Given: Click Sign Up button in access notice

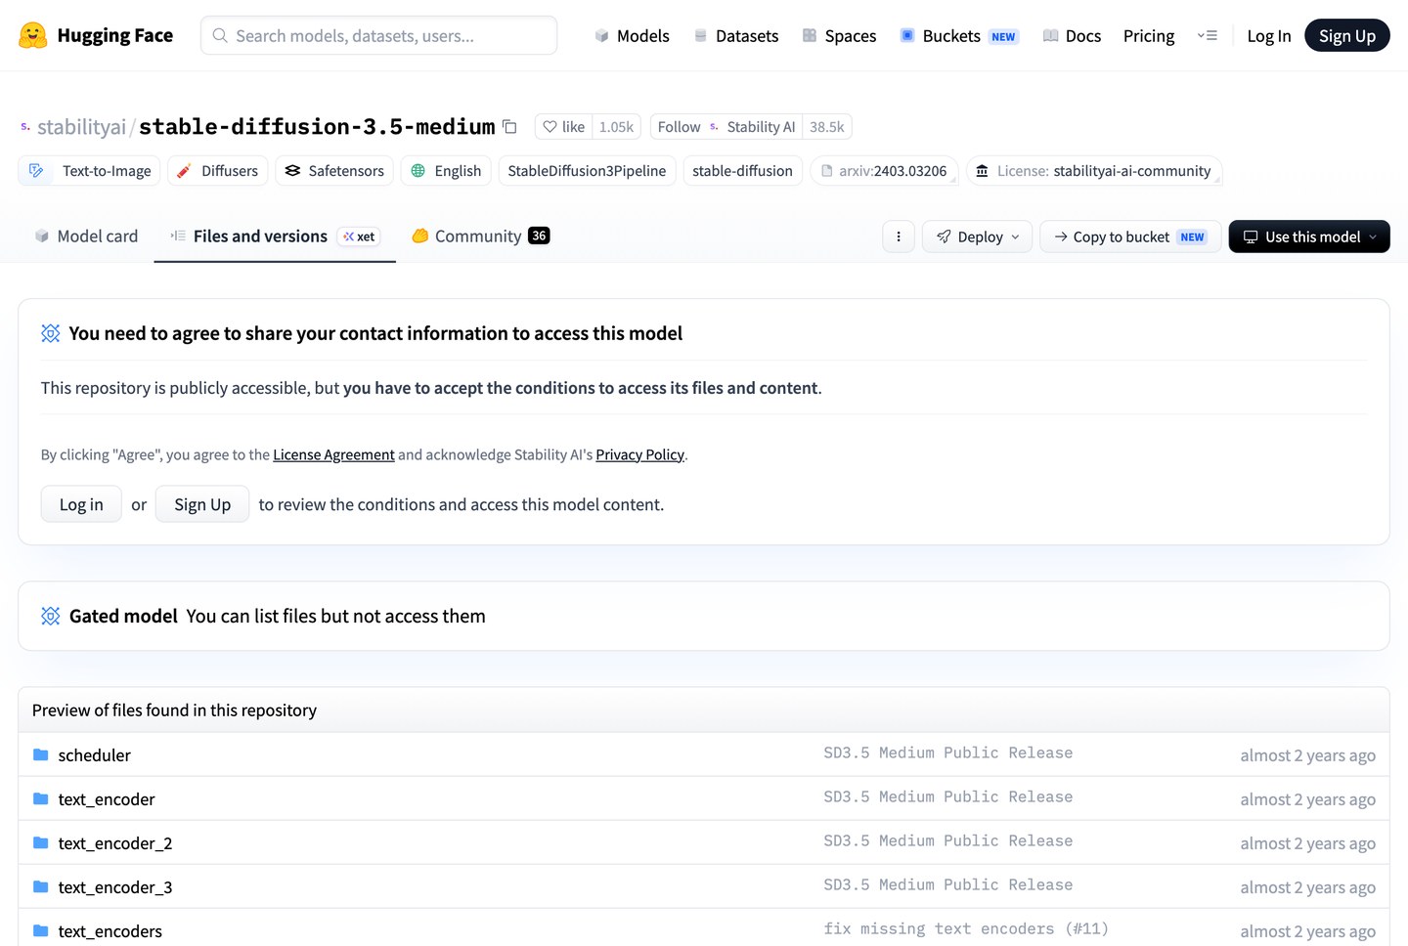Looking at the screenshot, I should [202, 504].
